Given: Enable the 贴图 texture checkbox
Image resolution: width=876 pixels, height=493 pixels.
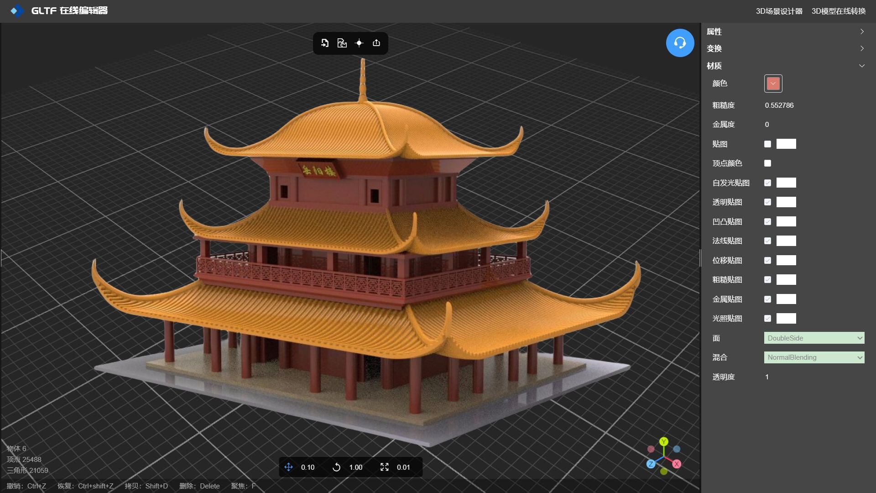Looking at the screenshot, I should [x=767, y=144].
